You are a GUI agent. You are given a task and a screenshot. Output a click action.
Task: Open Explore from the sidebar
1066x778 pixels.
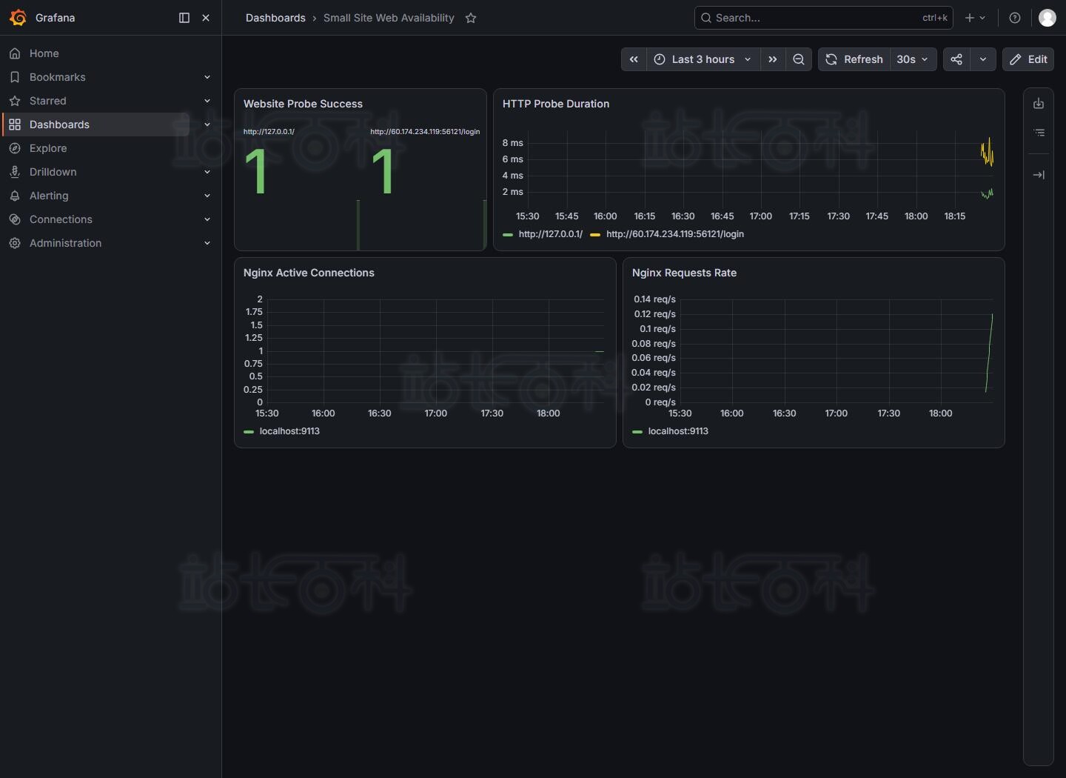coord(48,148)
